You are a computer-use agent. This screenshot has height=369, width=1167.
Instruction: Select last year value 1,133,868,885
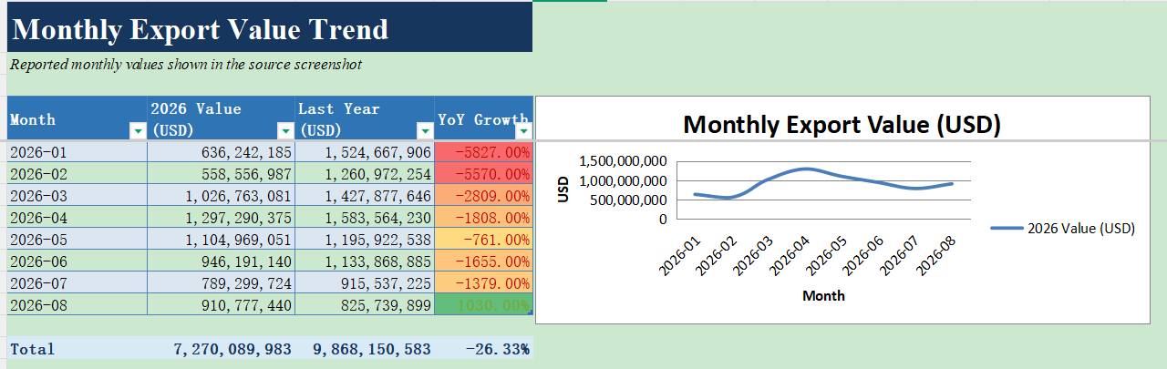[x=365, y=261]
